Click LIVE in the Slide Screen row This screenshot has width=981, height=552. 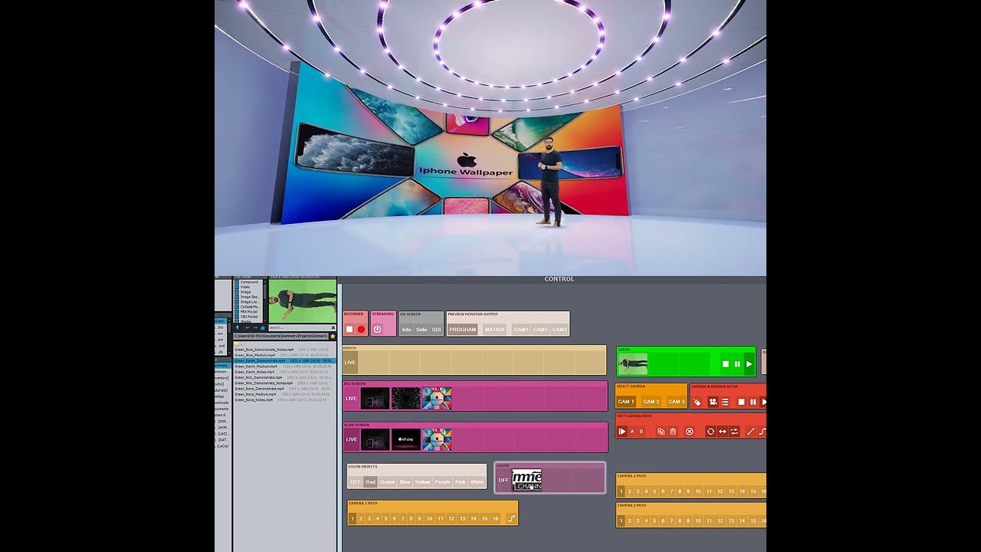[351, 439]
